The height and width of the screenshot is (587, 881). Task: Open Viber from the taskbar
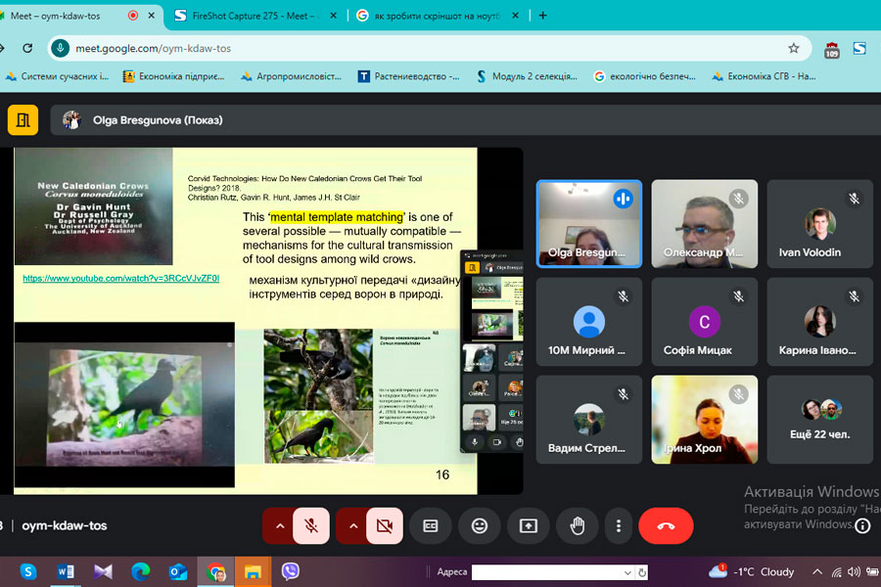tap(290, 571)
